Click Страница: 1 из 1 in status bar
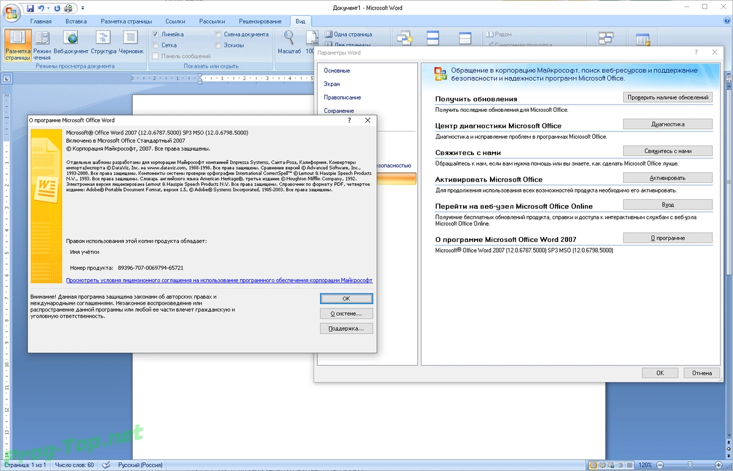The height and width of the screenshot is (471, 733). pos(24,466)
